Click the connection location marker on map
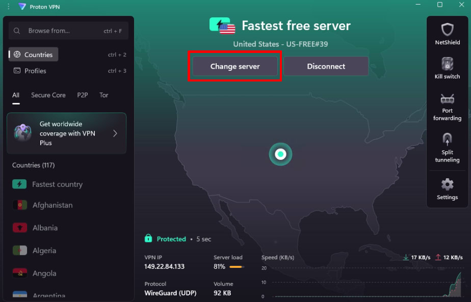The height and width of the screenshot is (302, 471). pos(280,154)
